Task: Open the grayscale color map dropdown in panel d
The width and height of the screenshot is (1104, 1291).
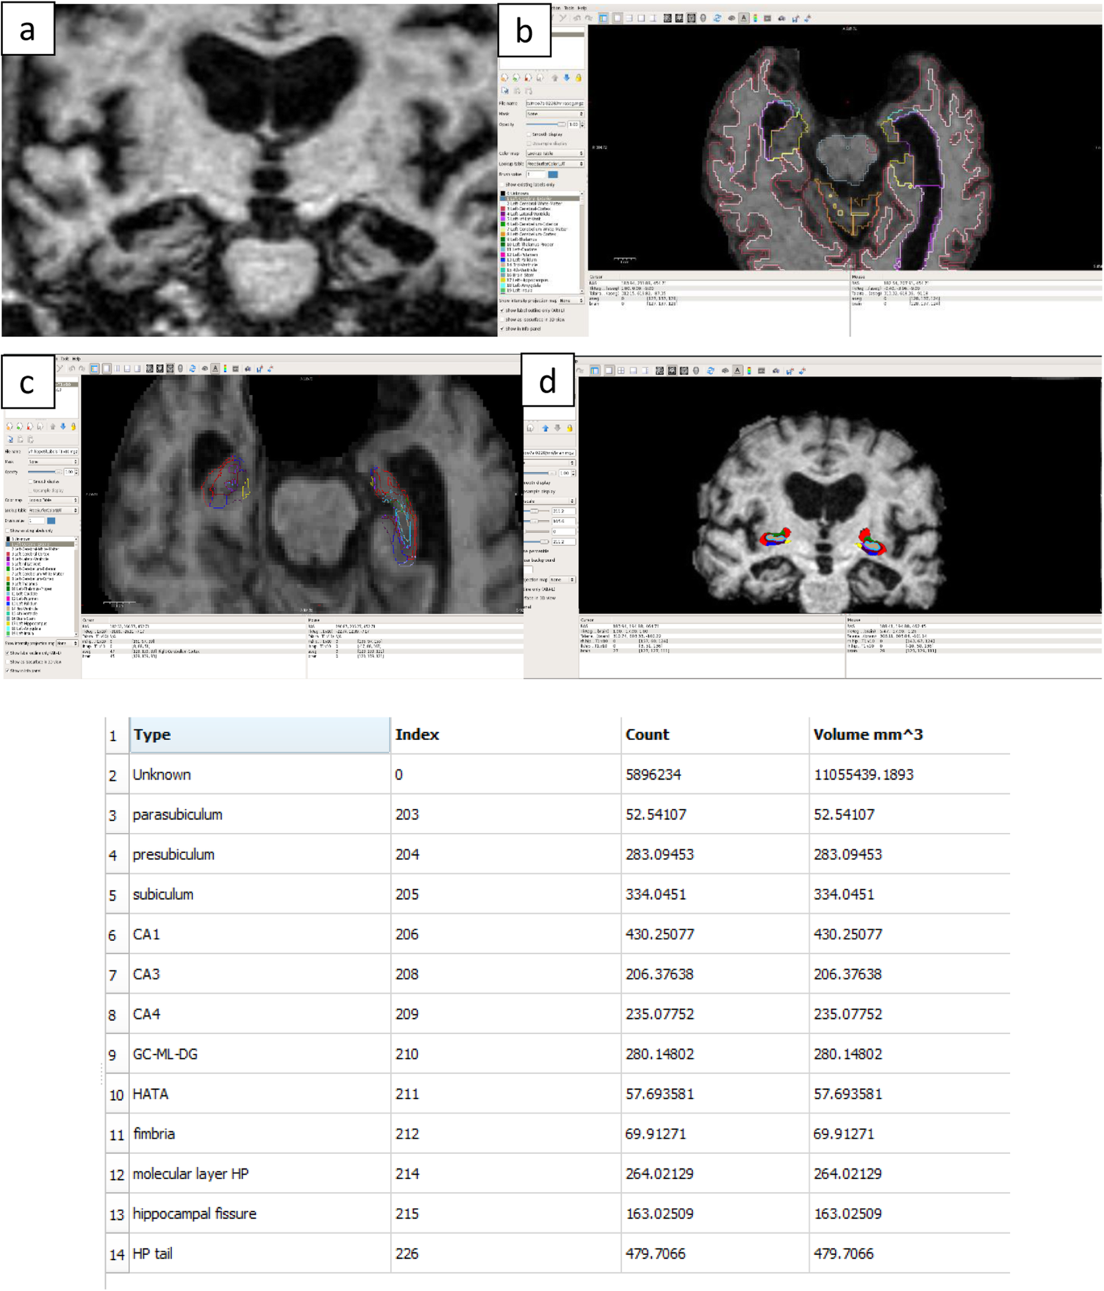Action: point(550,501)
